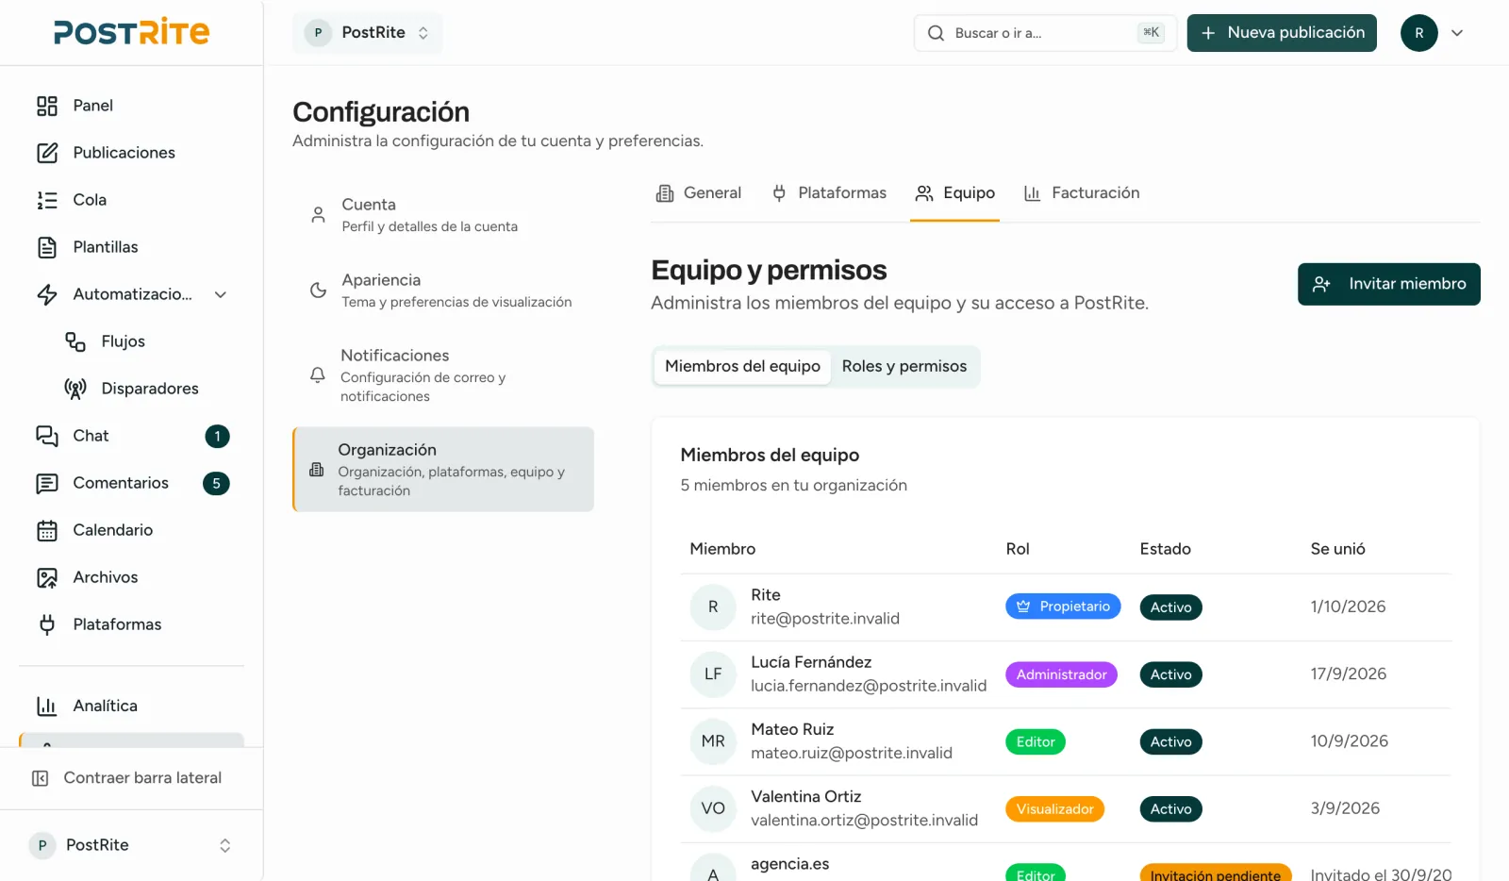Open PostRite organization selector at sidebar bottom
The height and width of the screenshot is (881, 1509).
coord(131,845)
